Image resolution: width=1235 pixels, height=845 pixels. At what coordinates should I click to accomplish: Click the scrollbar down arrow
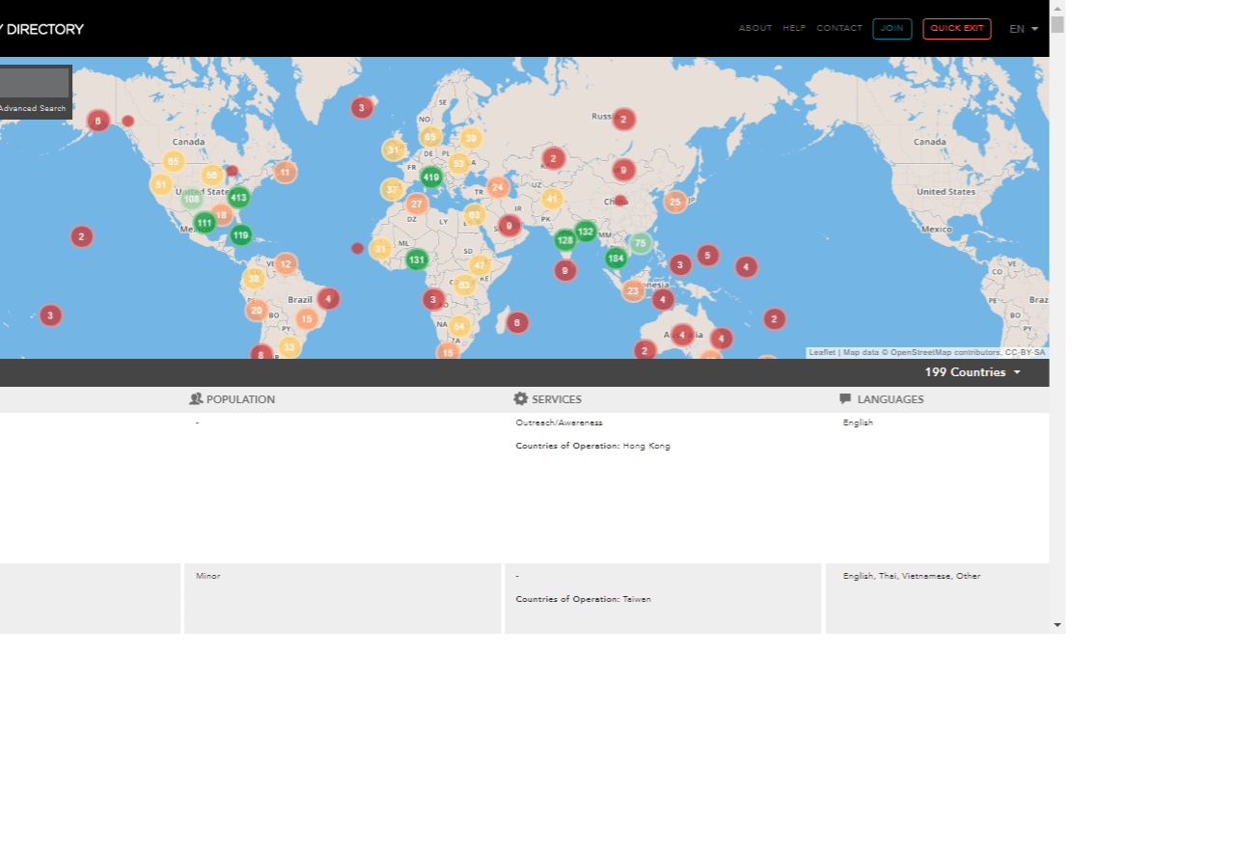(x=1057, y=625)
